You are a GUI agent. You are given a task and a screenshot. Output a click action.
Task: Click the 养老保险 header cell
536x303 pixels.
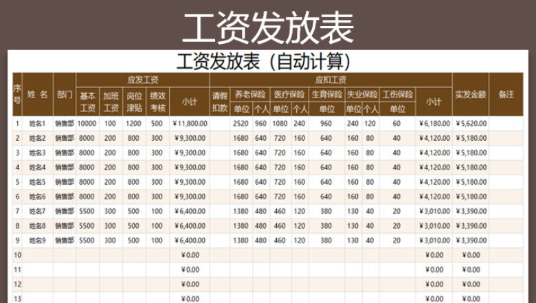click(250, 95)
